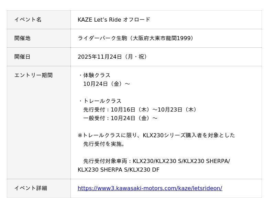275x208 pixels.
Task: Click the ・体験クラス bullet heading
Action: pyautogui.click(x=95, y=75)
